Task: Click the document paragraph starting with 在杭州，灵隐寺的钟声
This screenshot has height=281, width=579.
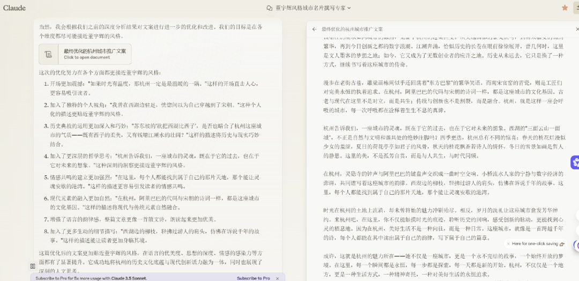Action: click(443, 183)
